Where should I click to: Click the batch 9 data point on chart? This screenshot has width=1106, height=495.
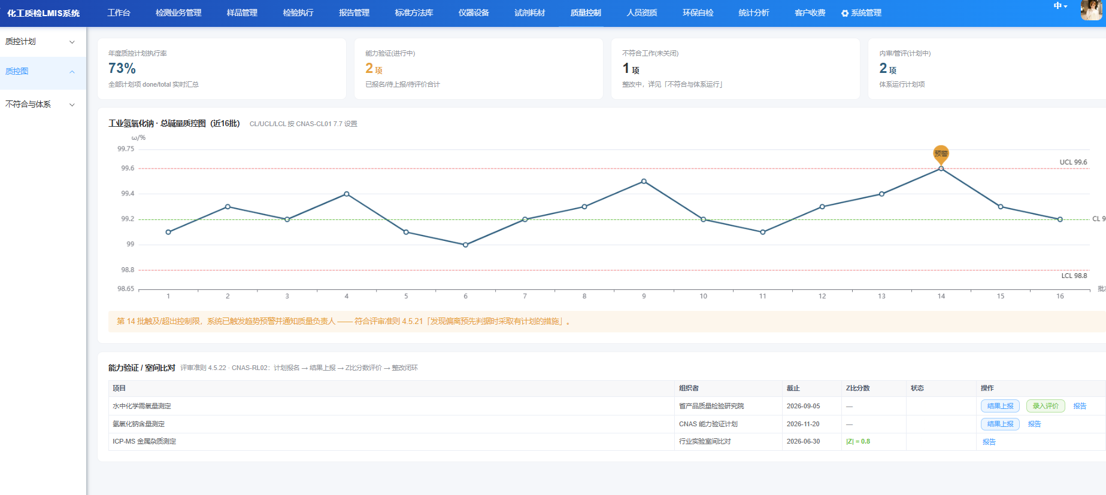(x=644, y=181)
